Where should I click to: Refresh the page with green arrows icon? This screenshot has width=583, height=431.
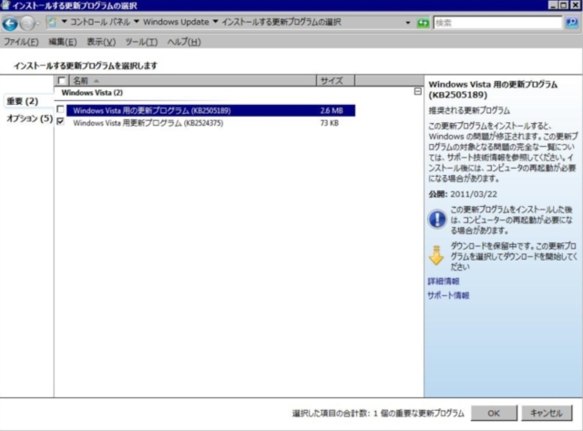coord(423,23)
